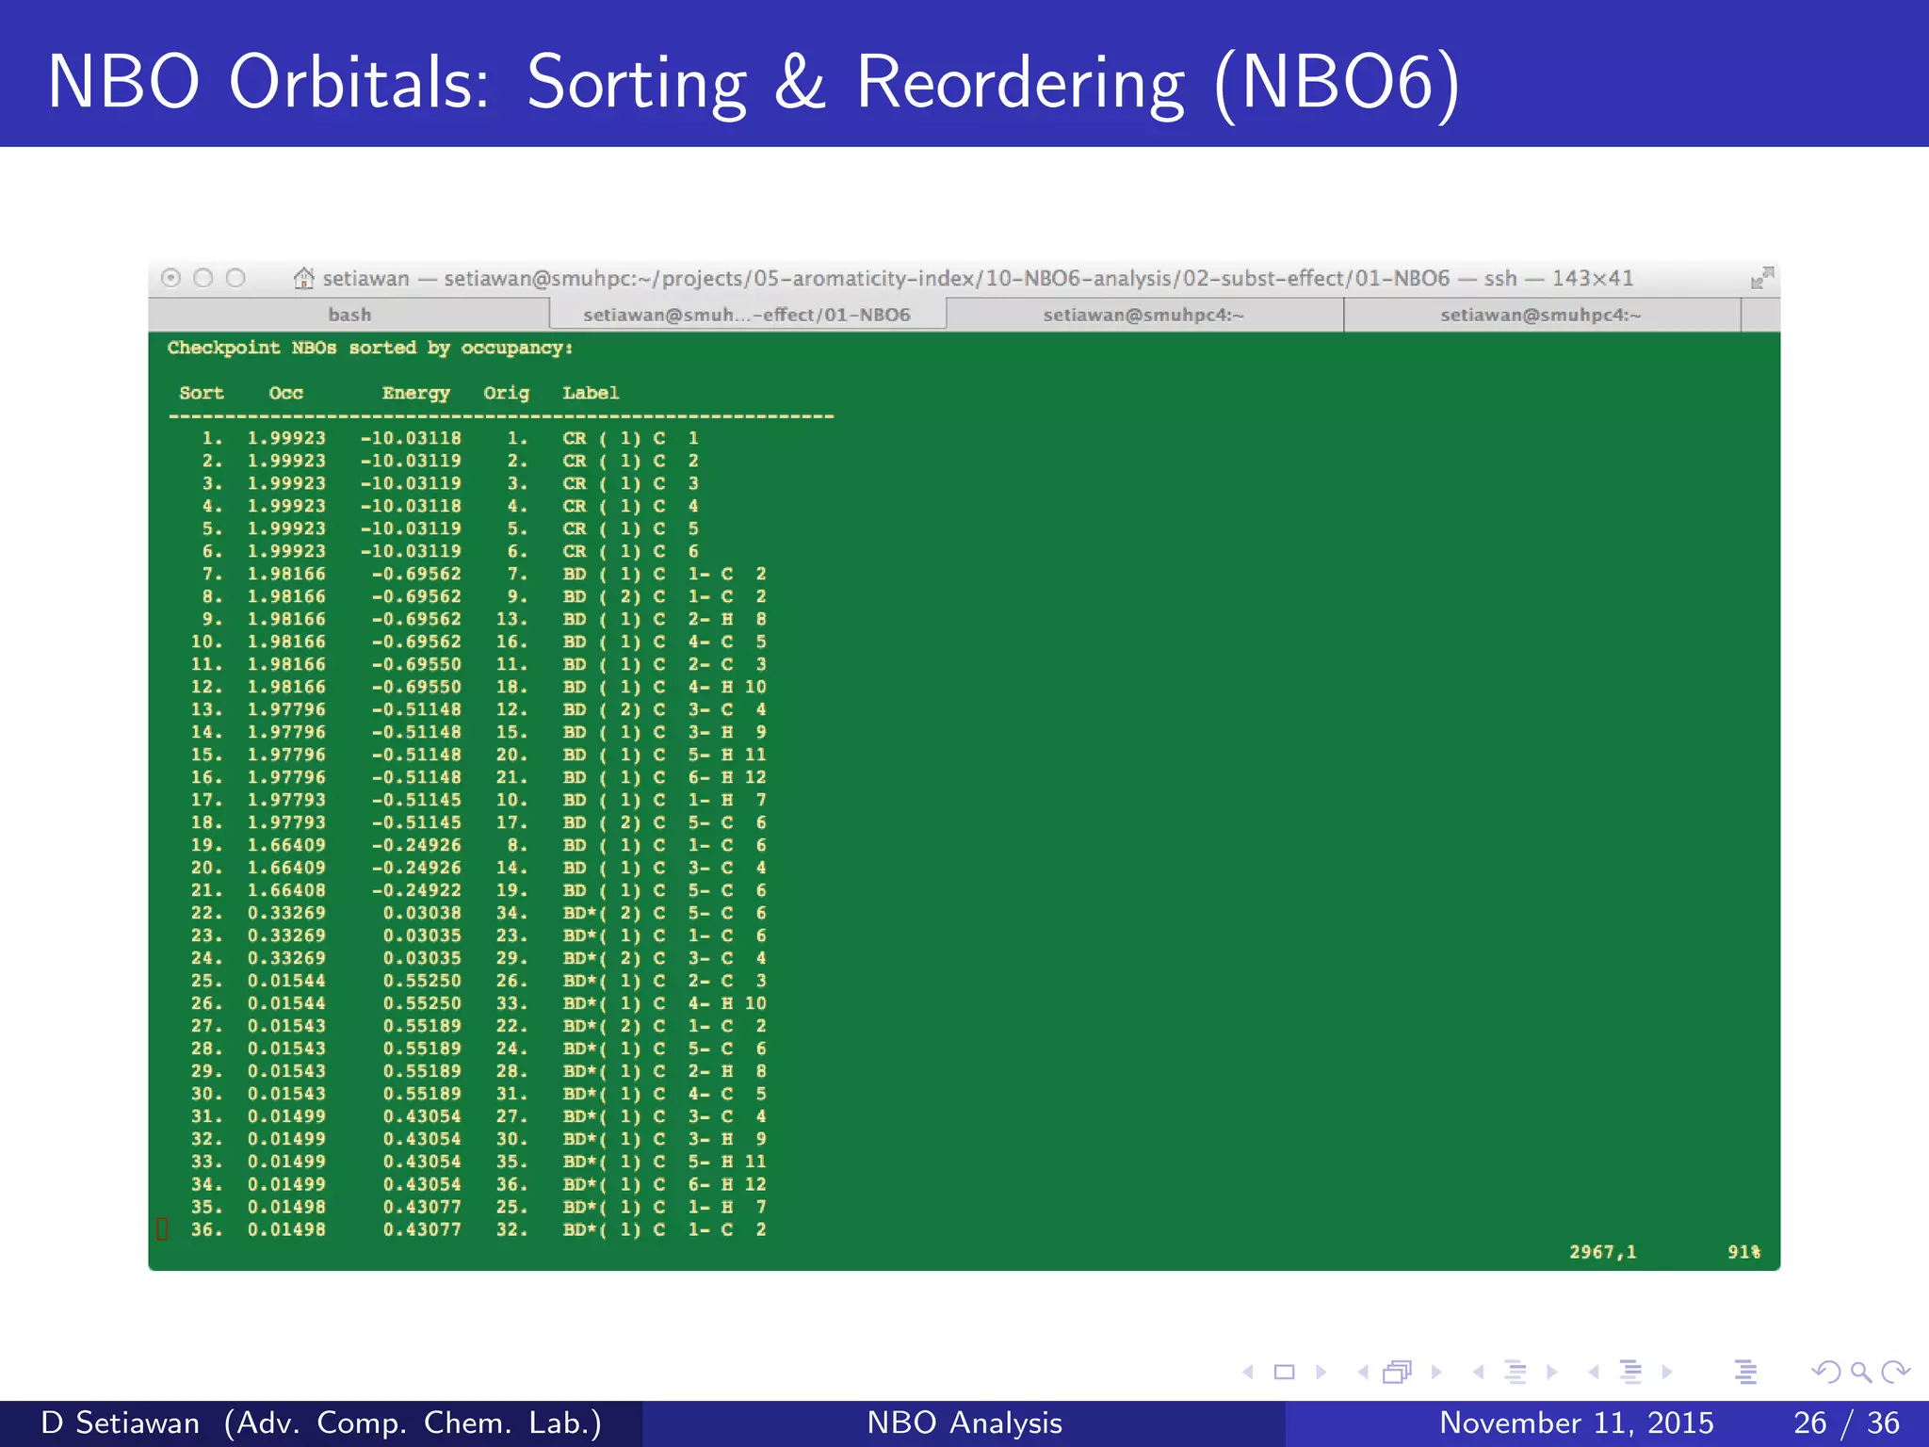Screen dimensions: 1929x1447
Task: Click the previous subsection arrow icon
Action: 1480,1373
